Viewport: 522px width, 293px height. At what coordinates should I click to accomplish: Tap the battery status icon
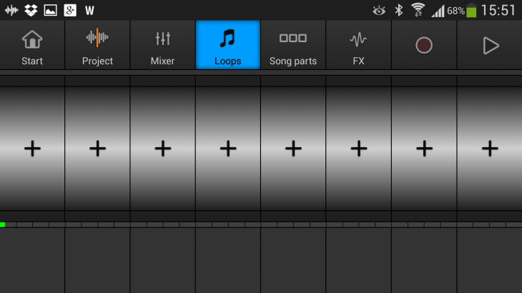[471, 10]
